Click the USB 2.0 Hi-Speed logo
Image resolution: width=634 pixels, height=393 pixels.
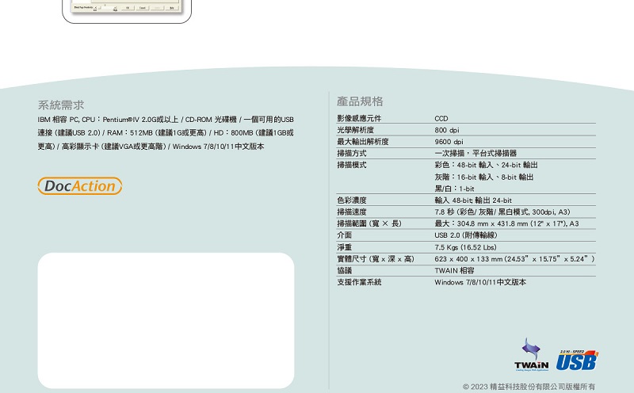(x=576, y=360)
